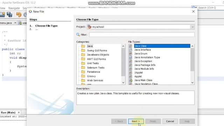The width and height of the screenshot is (224, 126).
Task: Click the Java folder icon
Action: coord(83,46)
